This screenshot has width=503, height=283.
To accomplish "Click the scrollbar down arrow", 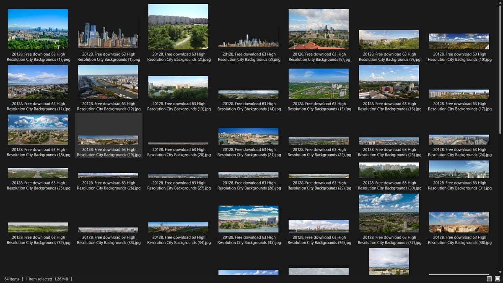I will [x=500, y=272].
